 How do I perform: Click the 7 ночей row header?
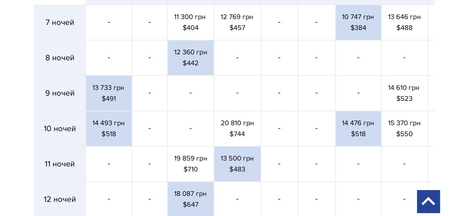click(x=60, y=23)
